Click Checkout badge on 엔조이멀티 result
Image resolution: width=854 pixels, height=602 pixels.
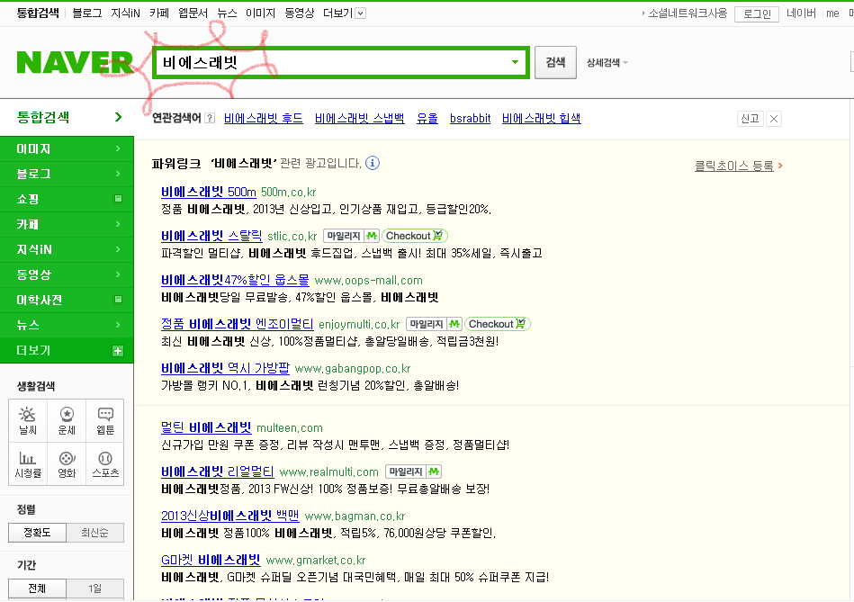(498, 324)
